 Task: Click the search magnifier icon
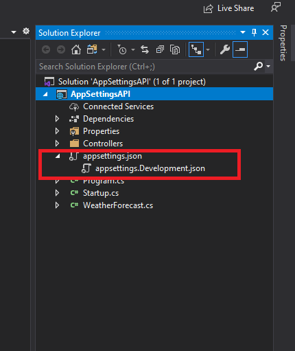[x=259, y=67]
